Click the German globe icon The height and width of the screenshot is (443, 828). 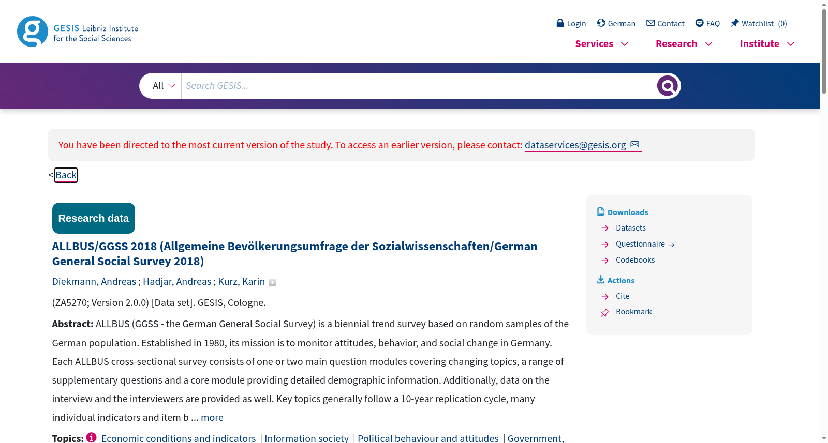tap(601, 23)
